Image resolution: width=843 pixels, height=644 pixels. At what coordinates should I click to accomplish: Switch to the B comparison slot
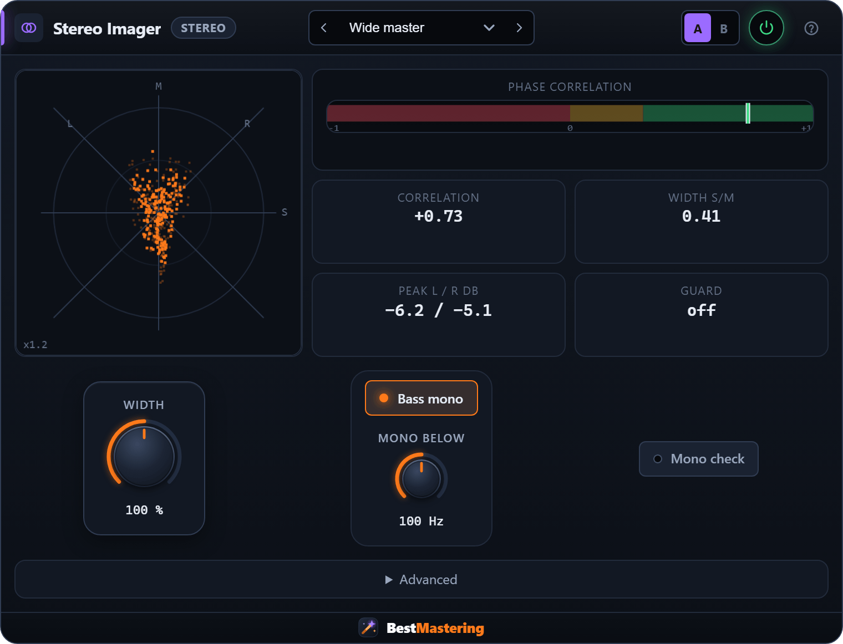(x=724, y=28)
